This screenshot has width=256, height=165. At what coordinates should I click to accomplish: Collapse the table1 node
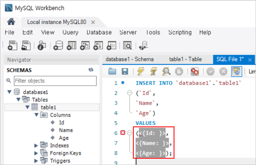pyautogui.click(x=27, y=107)
